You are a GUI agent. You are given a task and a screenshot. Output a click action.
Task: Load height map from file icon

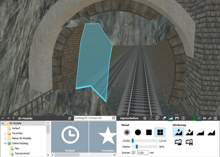coord(178,142)
